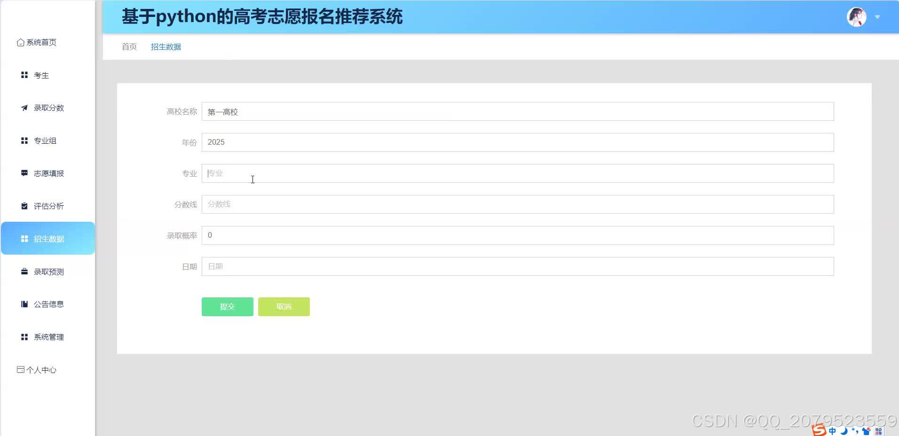Viewport: 899px width, 436px height.
Task: Click the 招生数据 breadcrumb link
Action: [x=166, y=47]
